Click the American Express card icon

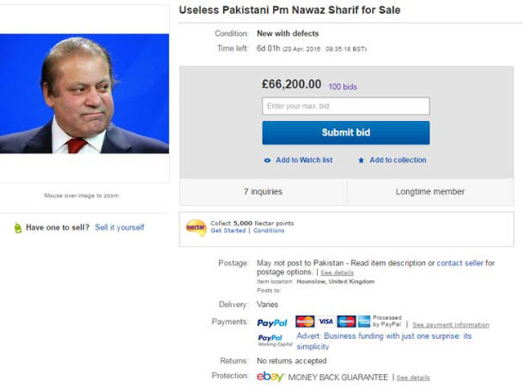[364, 322]
